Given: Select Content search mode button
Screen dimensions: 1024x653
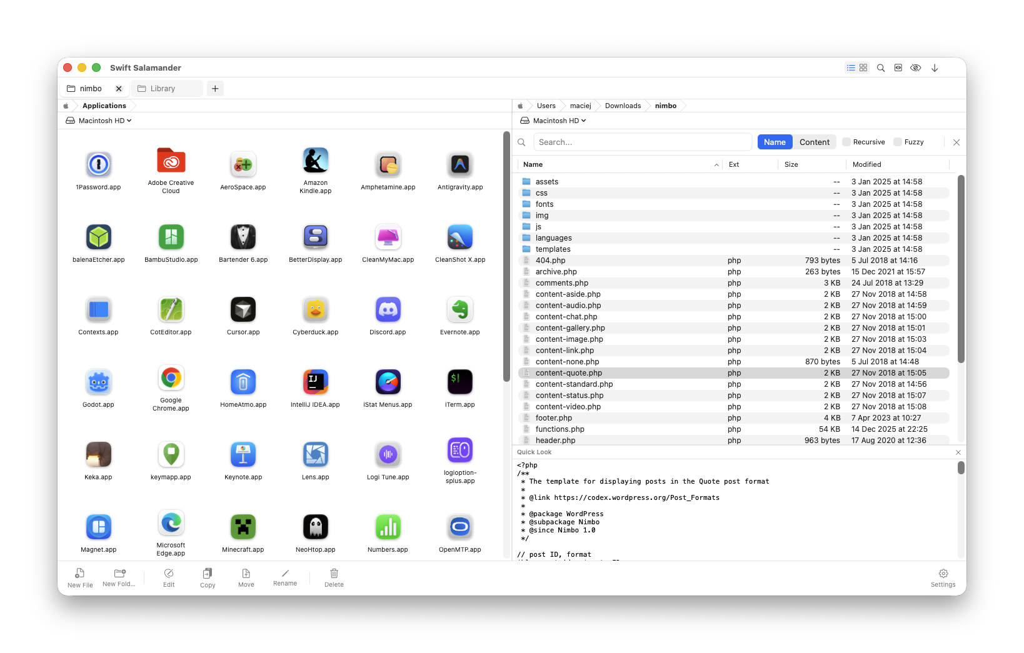Looking at the screenshot, I should click(815, 142).
